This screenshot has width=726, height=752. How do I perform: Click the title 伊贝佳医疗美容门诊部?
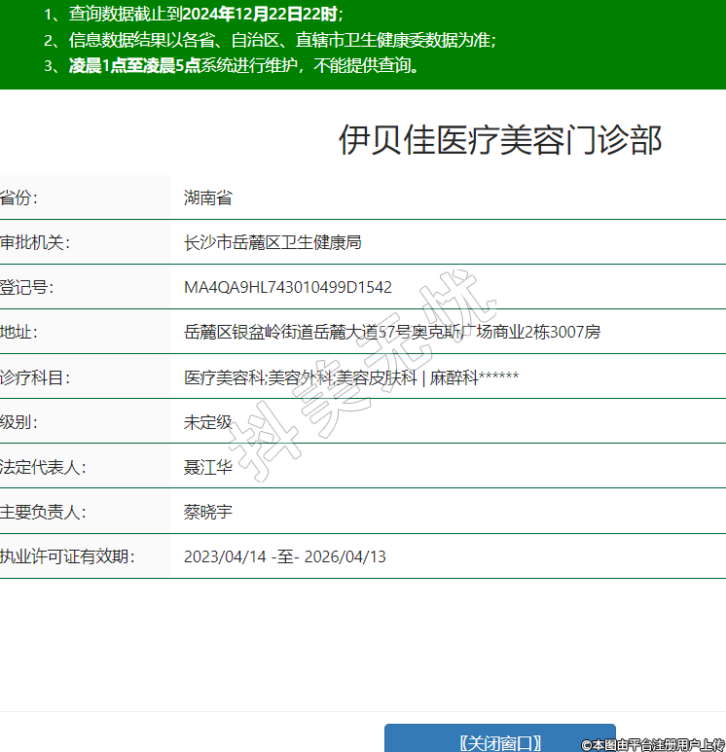point(499,140)
